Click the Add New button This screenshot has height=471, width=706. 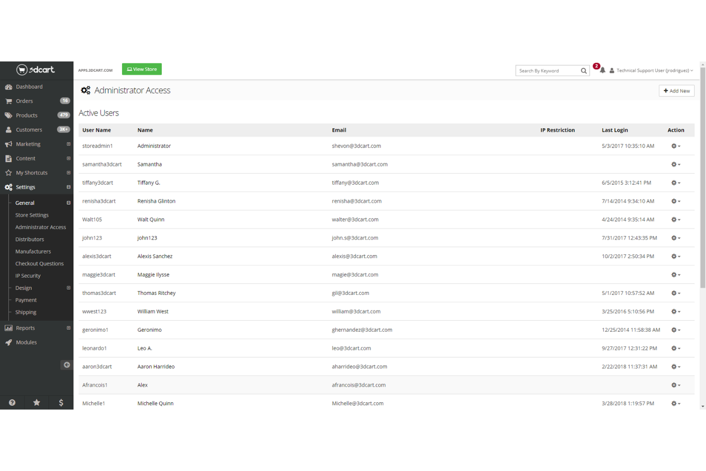tap(676, 91)
